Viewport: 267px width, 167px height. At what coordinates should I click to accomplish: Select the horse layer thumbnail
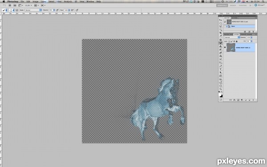[x=231, y=47]
